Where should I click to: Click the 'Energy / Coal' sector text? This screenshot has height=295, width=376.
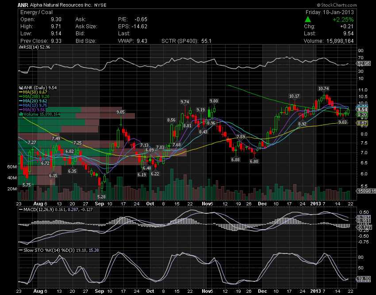click(x=36, y=12)
